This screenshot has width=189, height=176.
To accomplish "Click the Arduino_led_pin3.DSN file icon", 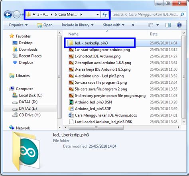I will pyautogui.click(x=71, y=102).
